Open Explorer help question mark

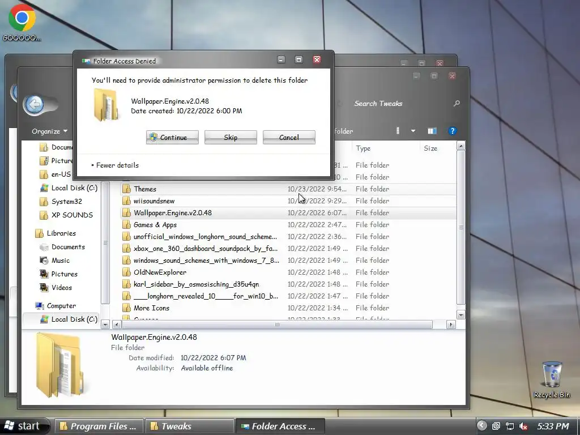[452, 131]
